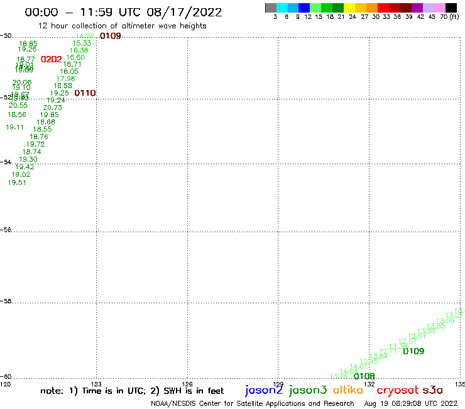Click the 'NOAA/NESDIS Center for Satellite Applications and Research' credit

(253, 403)
